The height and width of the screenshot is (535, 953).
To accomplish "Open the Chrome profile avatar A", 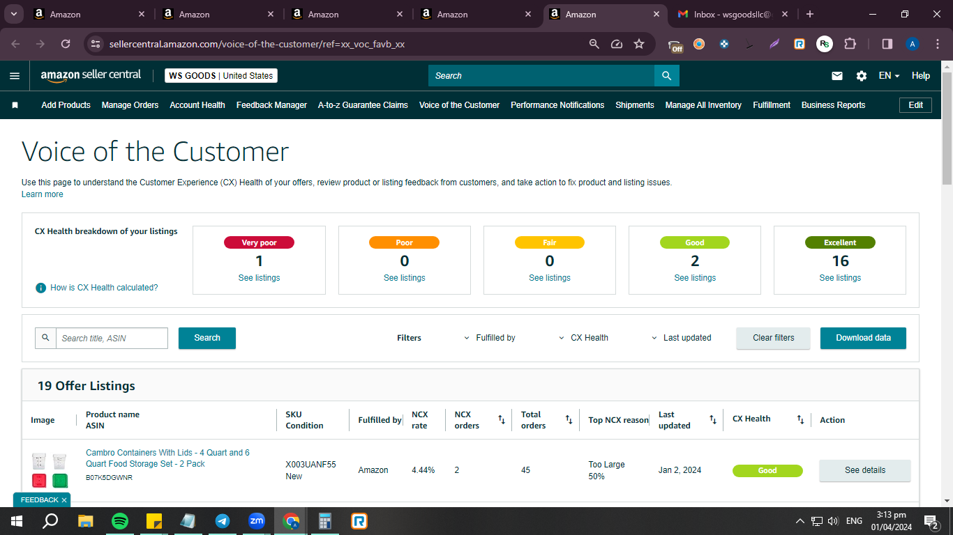I will [913, 44].
